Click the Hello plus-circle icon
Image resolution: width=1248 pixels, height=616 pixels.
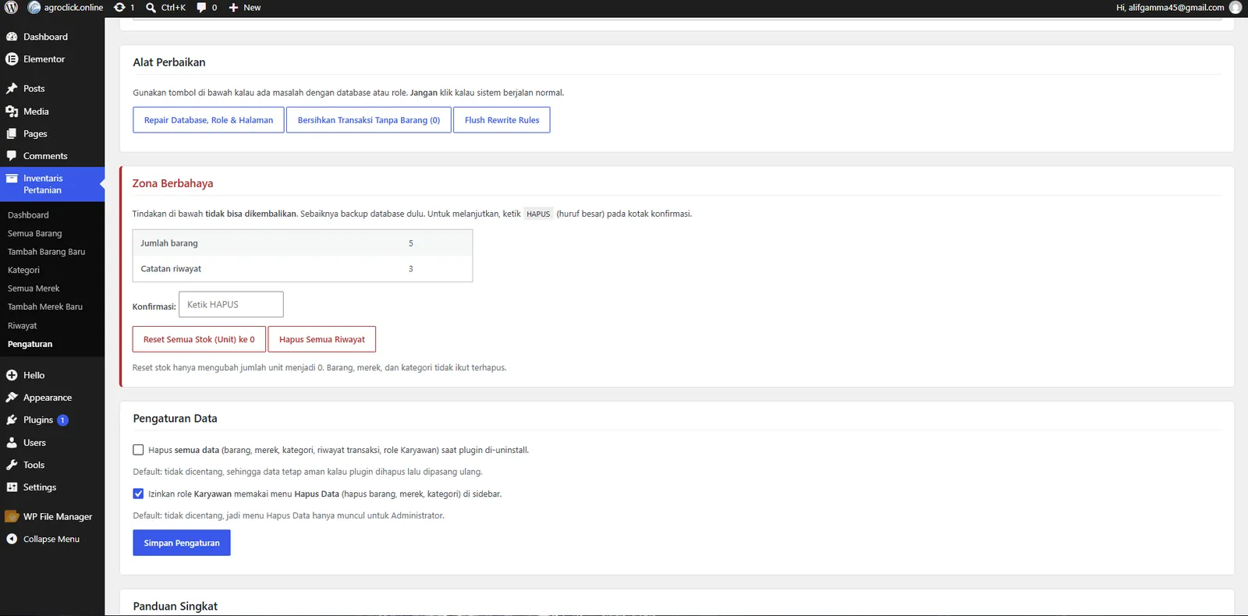12,375
